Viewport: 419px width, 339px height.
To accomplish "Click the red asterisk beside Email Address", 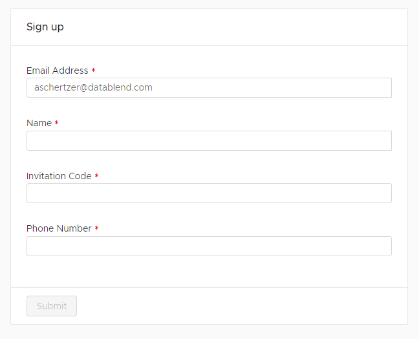I will click(93, 71).
